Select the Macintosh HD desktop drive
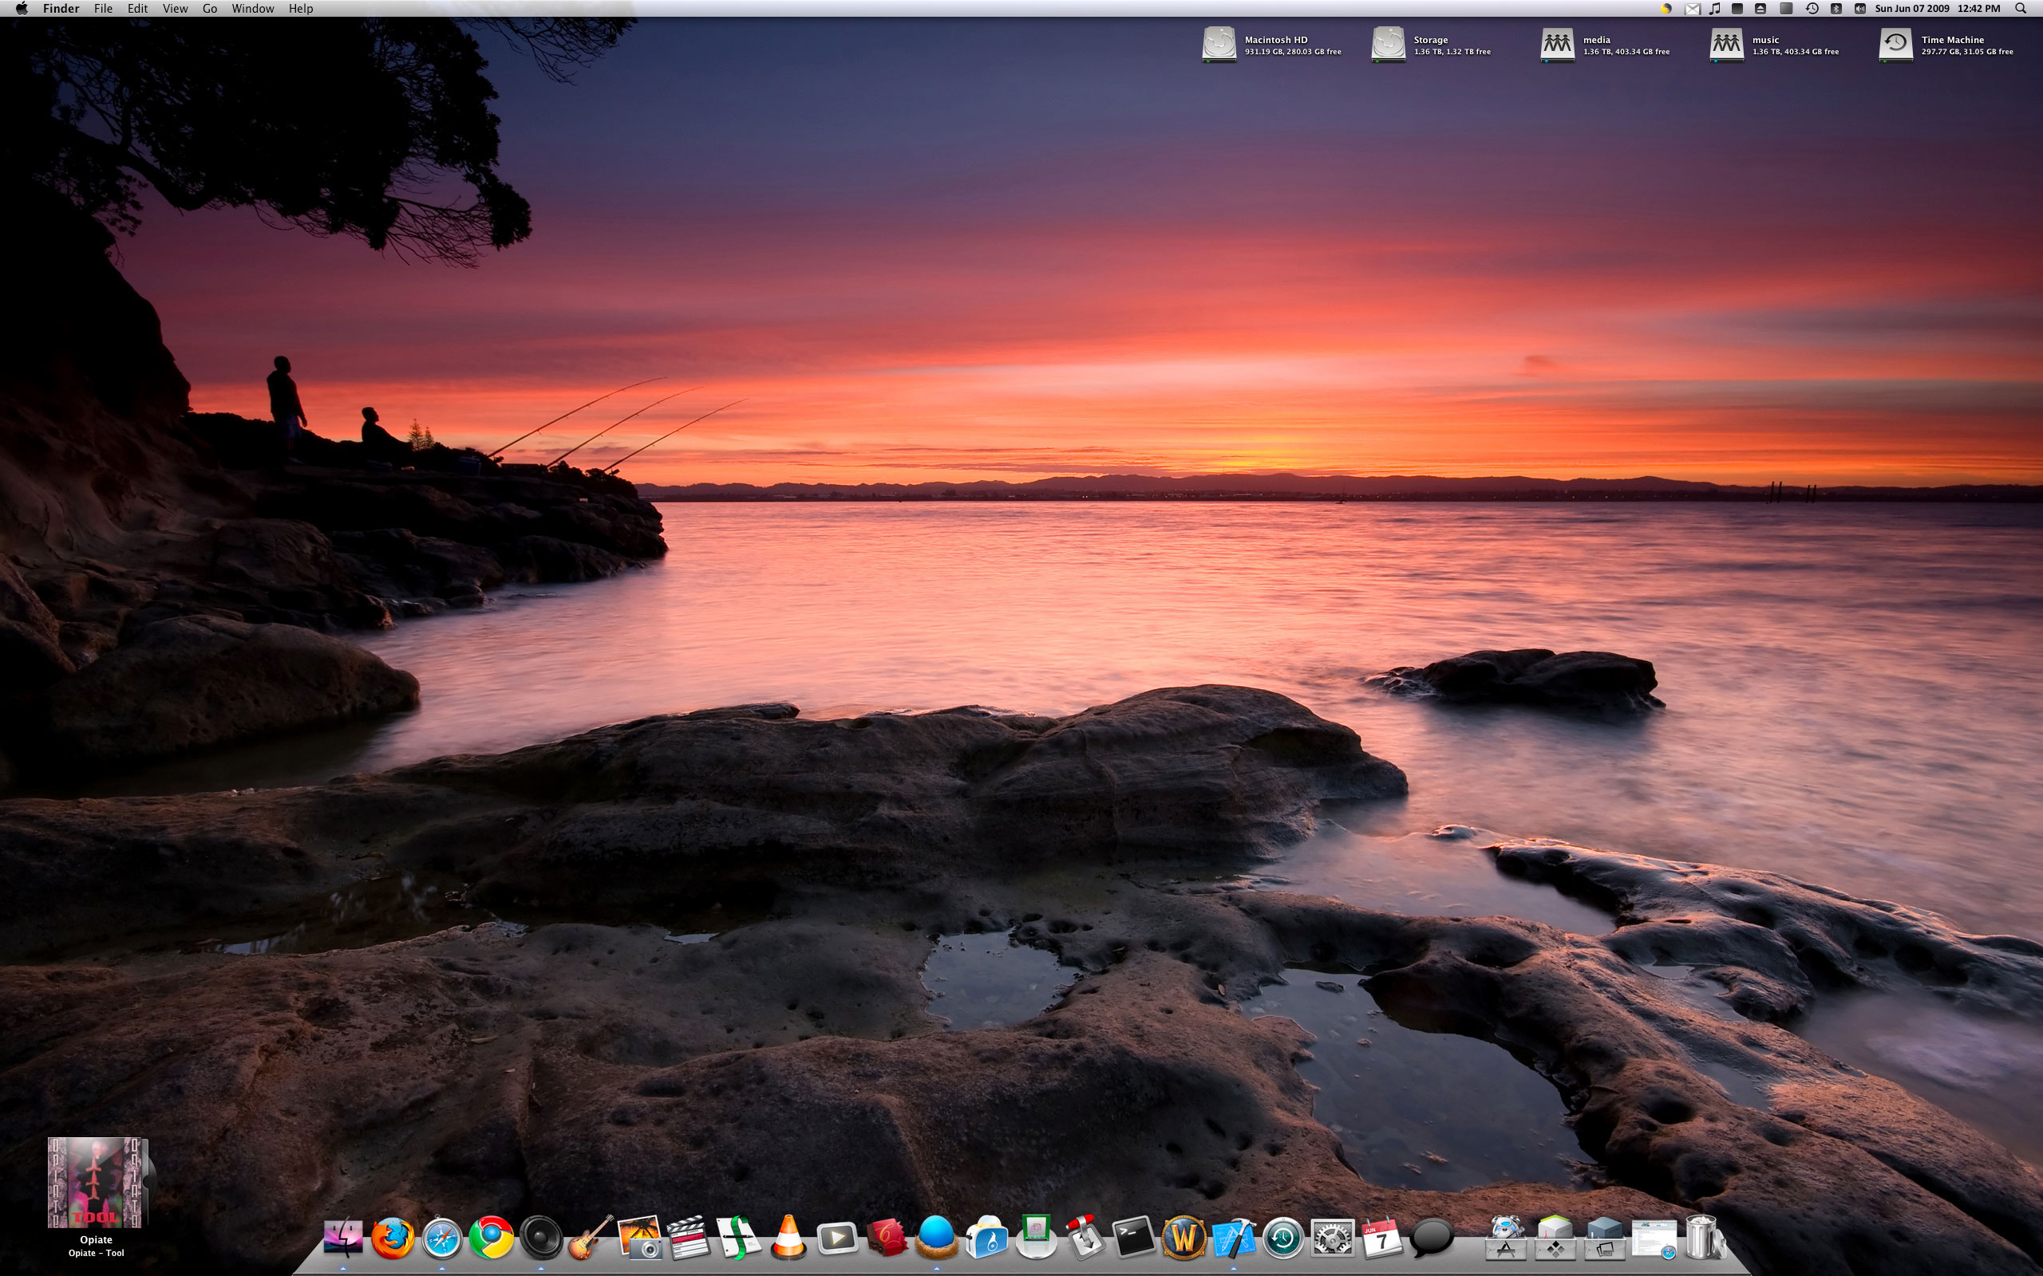 coord(1219,44)
